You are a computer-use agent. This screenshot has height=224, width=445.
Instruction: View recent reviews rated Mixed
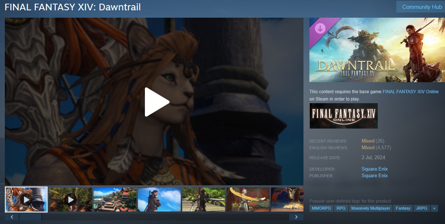(x=368, y=141)
